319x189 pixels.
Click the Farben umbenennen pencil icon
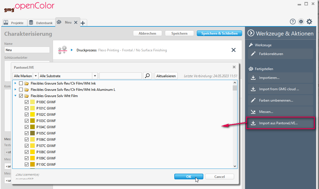(x=253, y=100)
